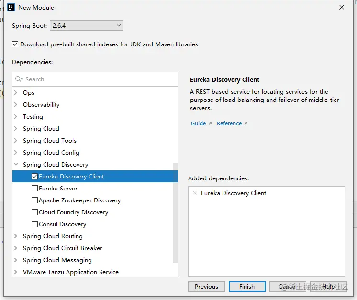Viewport: 357px width, 300px height.
Task: Select Eureka Discovery Client in Added dependencies
Action: [x=234, y=193]
